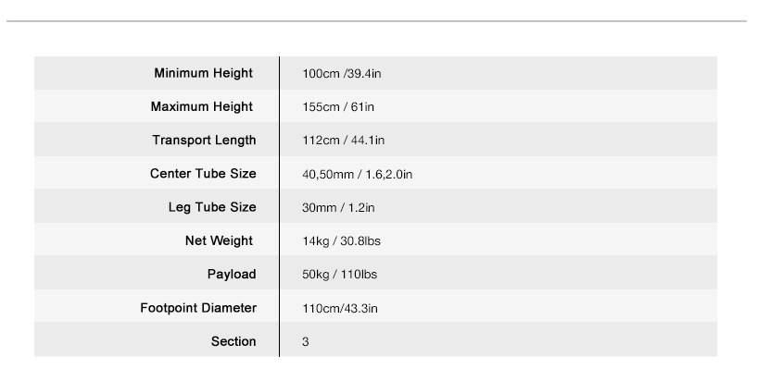This screenshot has height=381, width=757.
Task: Click the Net Weight label
Action: (x=220, y=240)
